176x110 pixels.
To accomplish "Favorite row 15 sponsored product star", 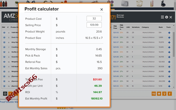I will 4,86.
